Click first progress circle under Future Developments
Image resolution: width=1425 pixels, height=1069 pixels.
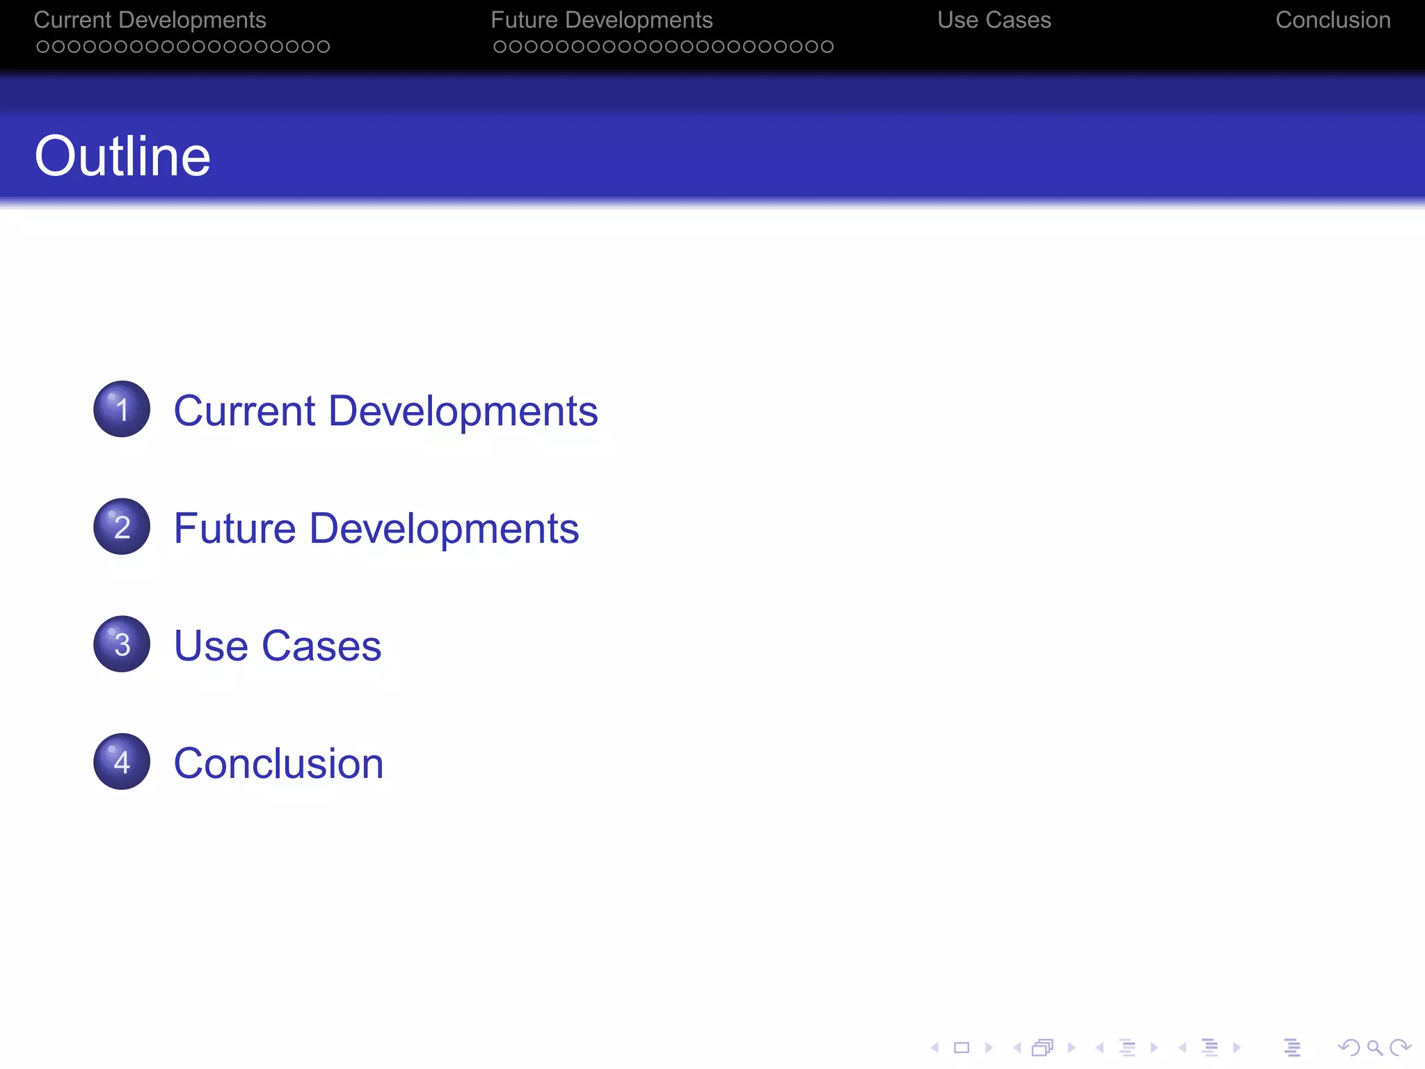click(500, 47)
